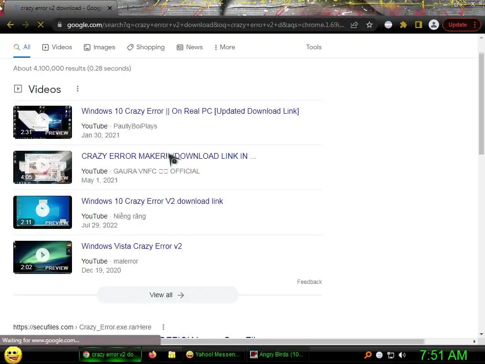Stop loading the page with X button
The image size is (485, 364).
coord(41,25)
